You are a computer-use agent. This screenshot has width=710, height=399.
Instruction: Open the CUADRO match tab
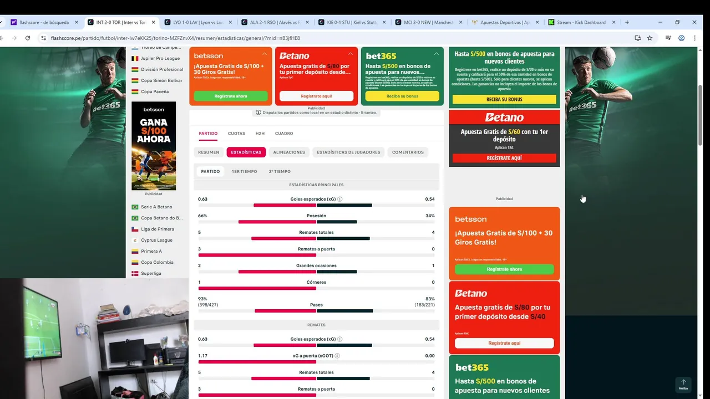point(284,134)
